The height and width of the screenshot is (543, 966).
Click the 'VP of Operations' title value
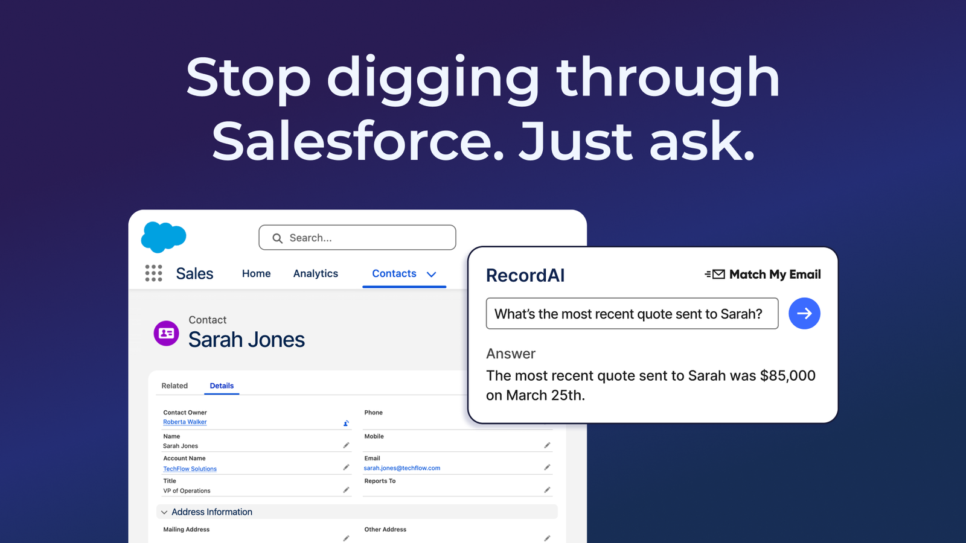[x=187, y=491]
